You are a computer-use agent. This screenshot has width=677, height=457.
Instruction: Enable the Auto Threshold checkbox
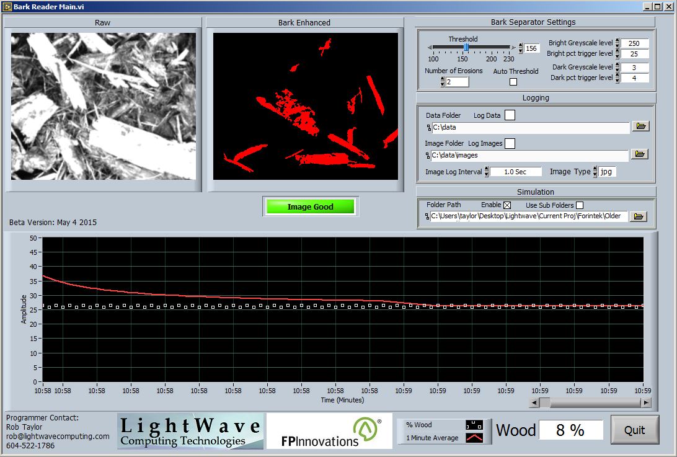coord(513,82)
